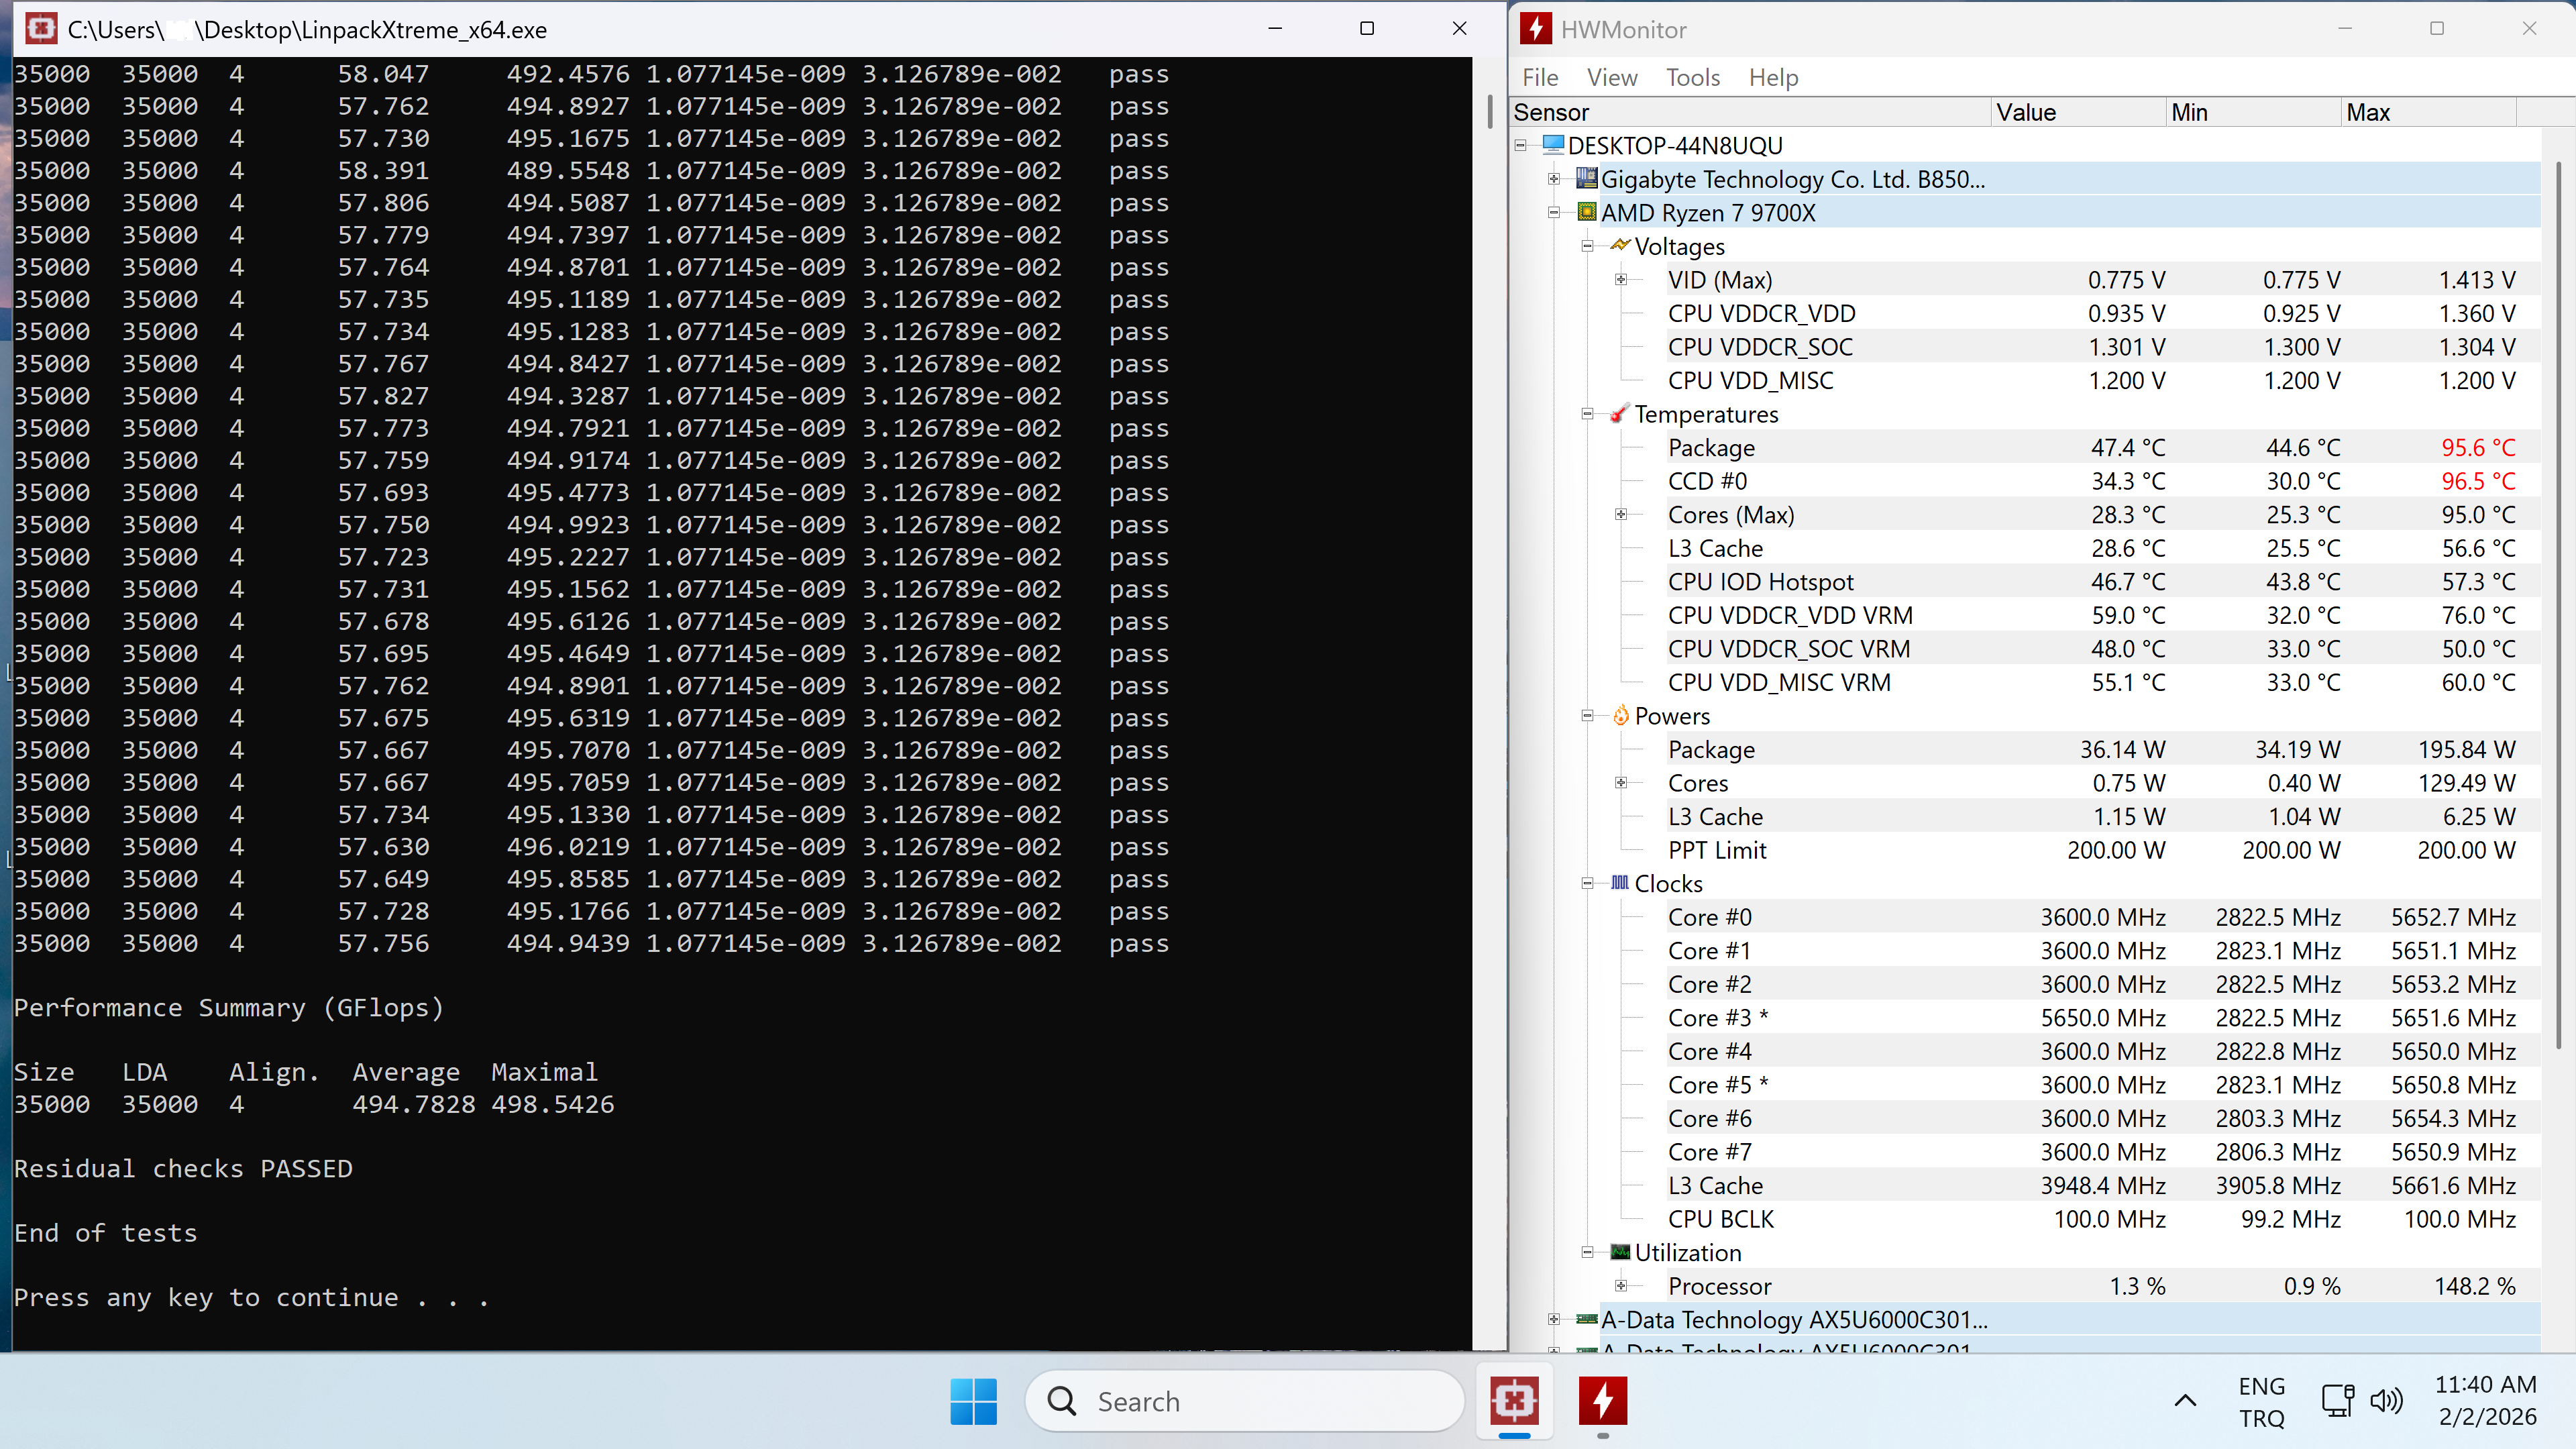Open the network status tray icon
This screenshot has width=2576, height=1449.
[2337, 1401]
